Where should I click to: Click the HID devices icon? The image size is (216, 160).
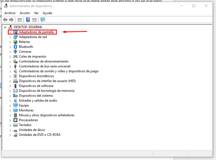point(15,81)
